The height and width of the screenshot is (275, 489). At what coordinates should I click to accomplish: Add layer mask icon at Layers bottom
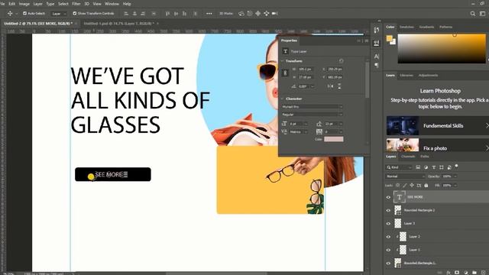[457, 273]
